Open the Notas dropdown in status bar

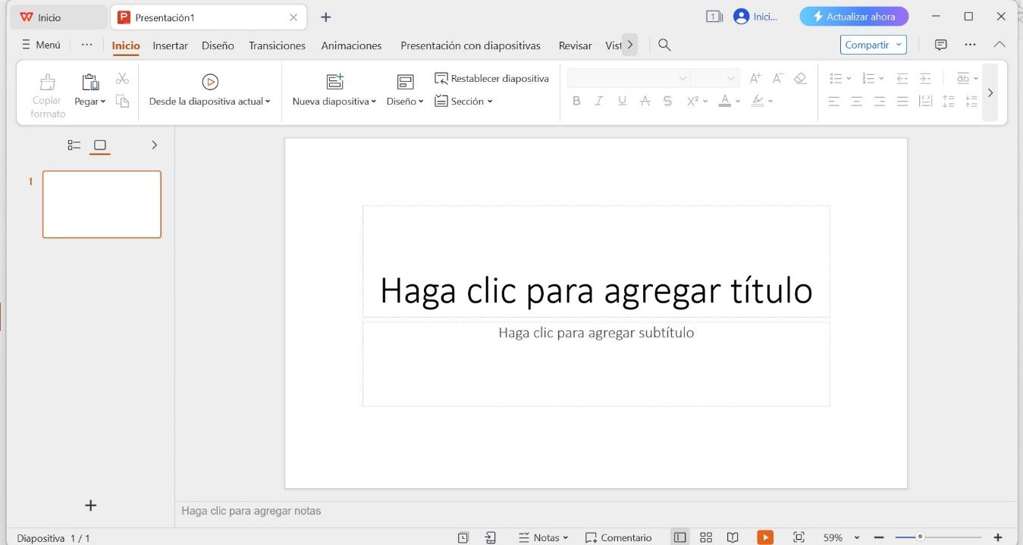543,537
